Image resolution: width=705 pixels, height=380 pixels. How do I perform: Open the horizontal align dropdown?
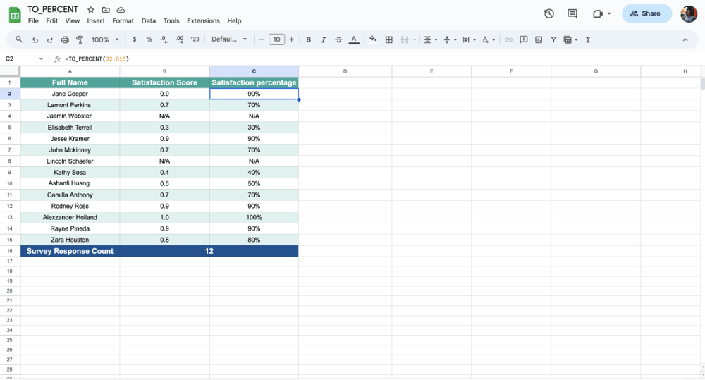(x=430, y=40)
